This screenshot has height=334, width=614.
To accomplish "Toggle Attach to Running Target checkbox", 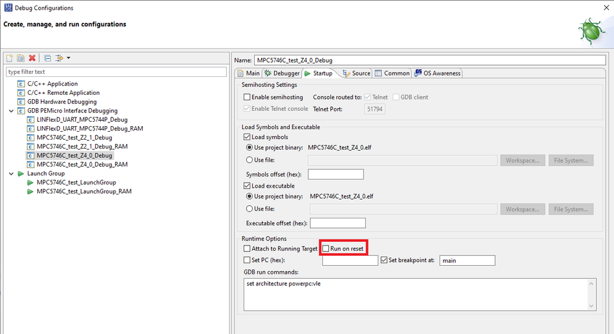I will 247,249.
